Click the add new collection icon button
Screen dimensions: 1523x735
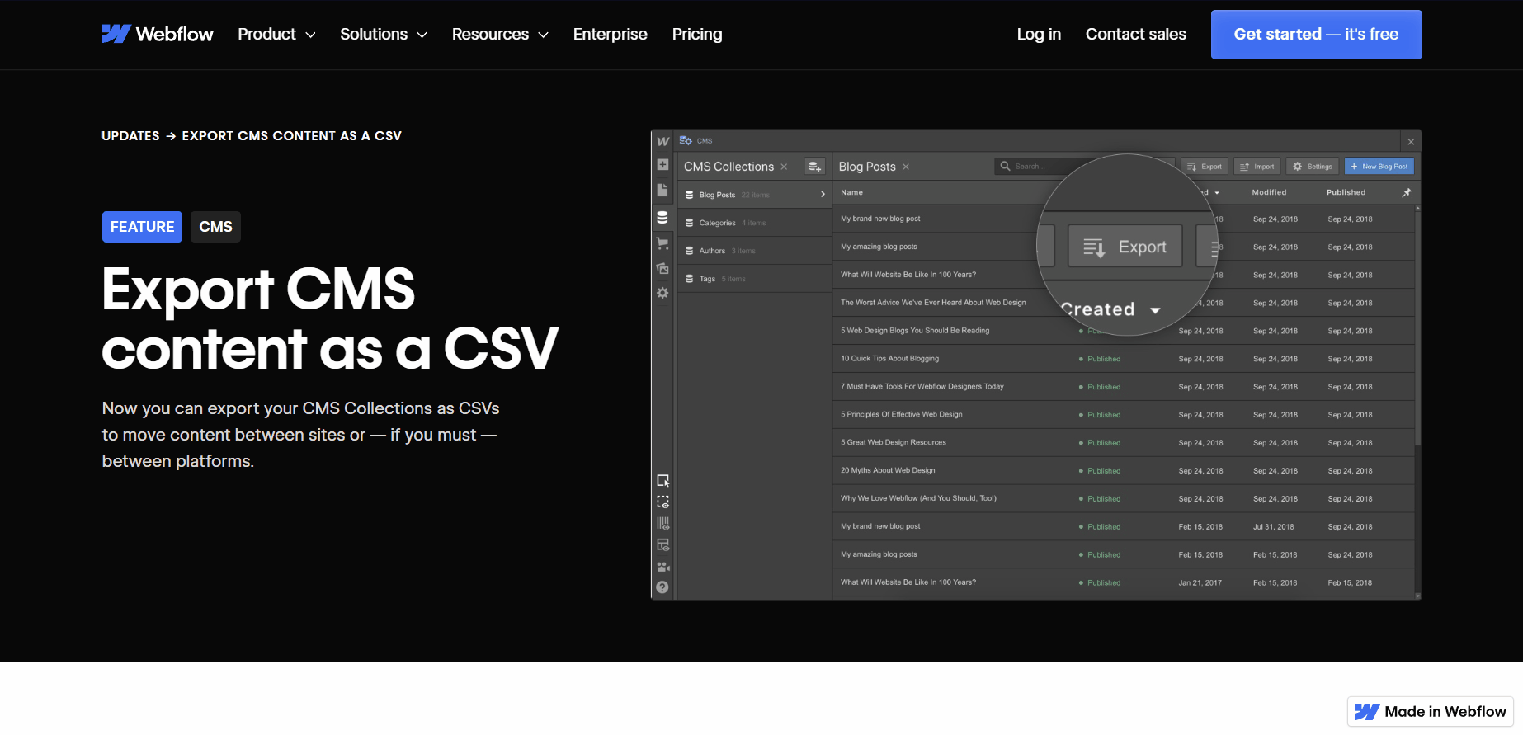coord(814,167)
